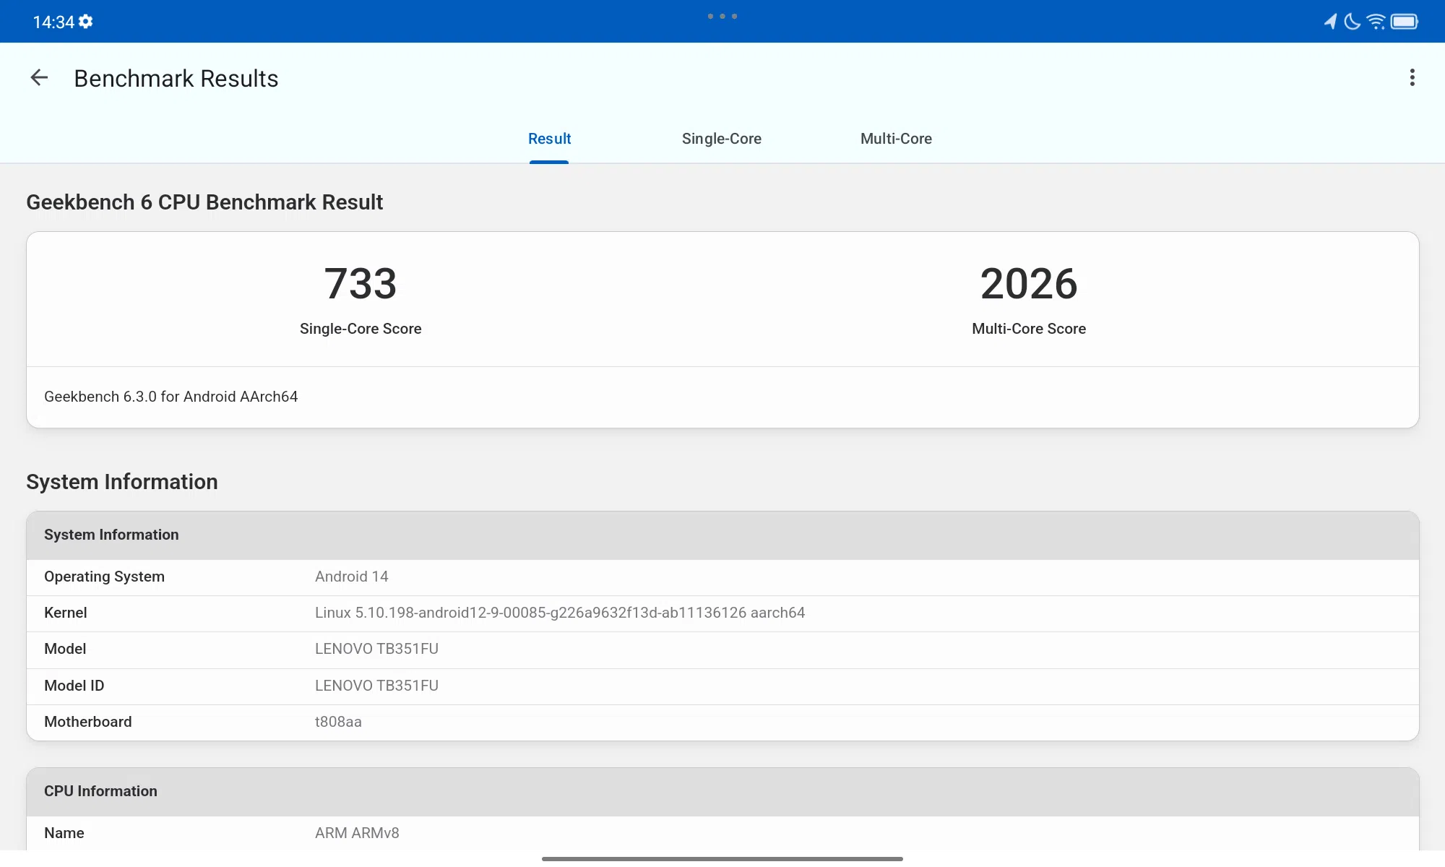The image size is (1445, 867).
Task: Click the Motherboard value t808aa
Action: [x=338, y=722]
